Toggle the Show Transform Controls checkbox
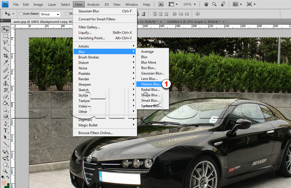This screenshot has height=188, width=291. pos(67,13)
